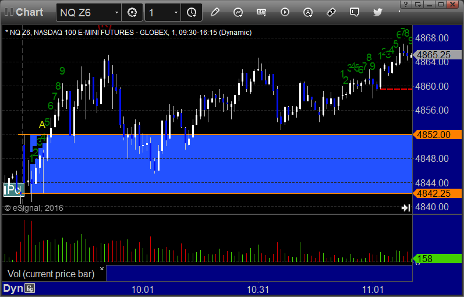Click the 10:31 time axis label
Viewport: 464px width, 297px height.
pyautogui.click(x=258, y=289)
